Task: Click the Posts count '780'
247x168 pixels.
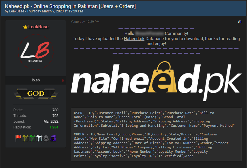Action: click(x=55, y=110)
